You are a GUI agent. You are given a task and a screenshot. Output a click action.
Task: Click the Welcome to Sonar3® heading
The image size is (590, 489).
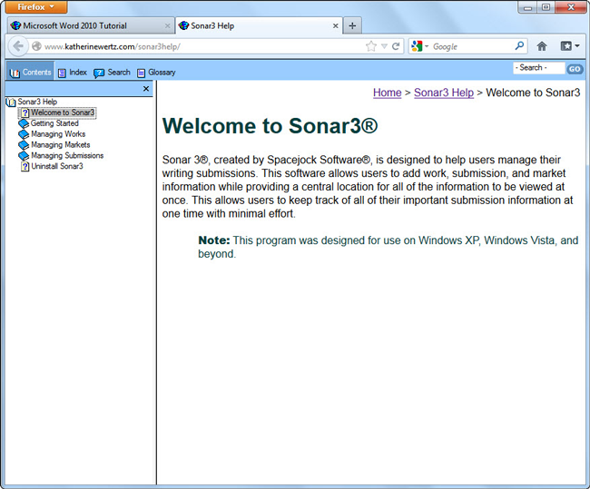pos(270,125)
